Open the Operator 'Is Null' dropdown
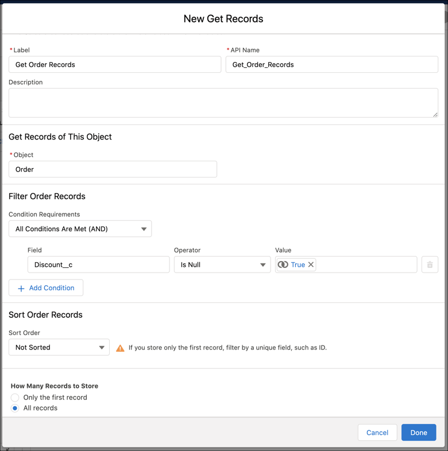The width and height of the screenshot is (448, 451). pyautogui.click(x=222, y=265)
